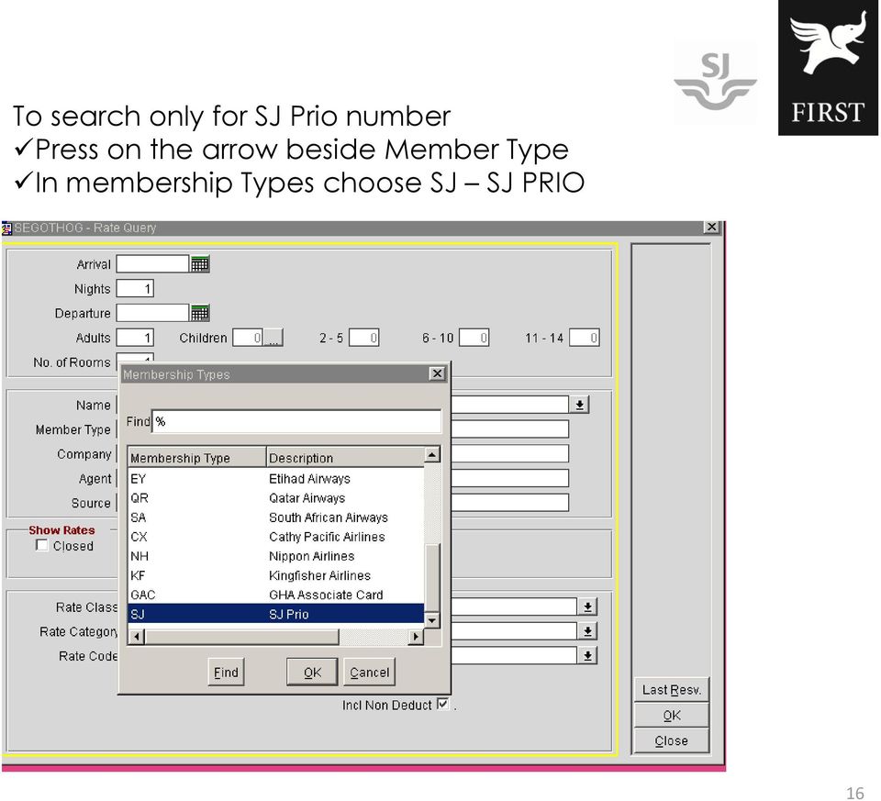Click the horizontal scrollbar thumb in list

tap(242, 637)
